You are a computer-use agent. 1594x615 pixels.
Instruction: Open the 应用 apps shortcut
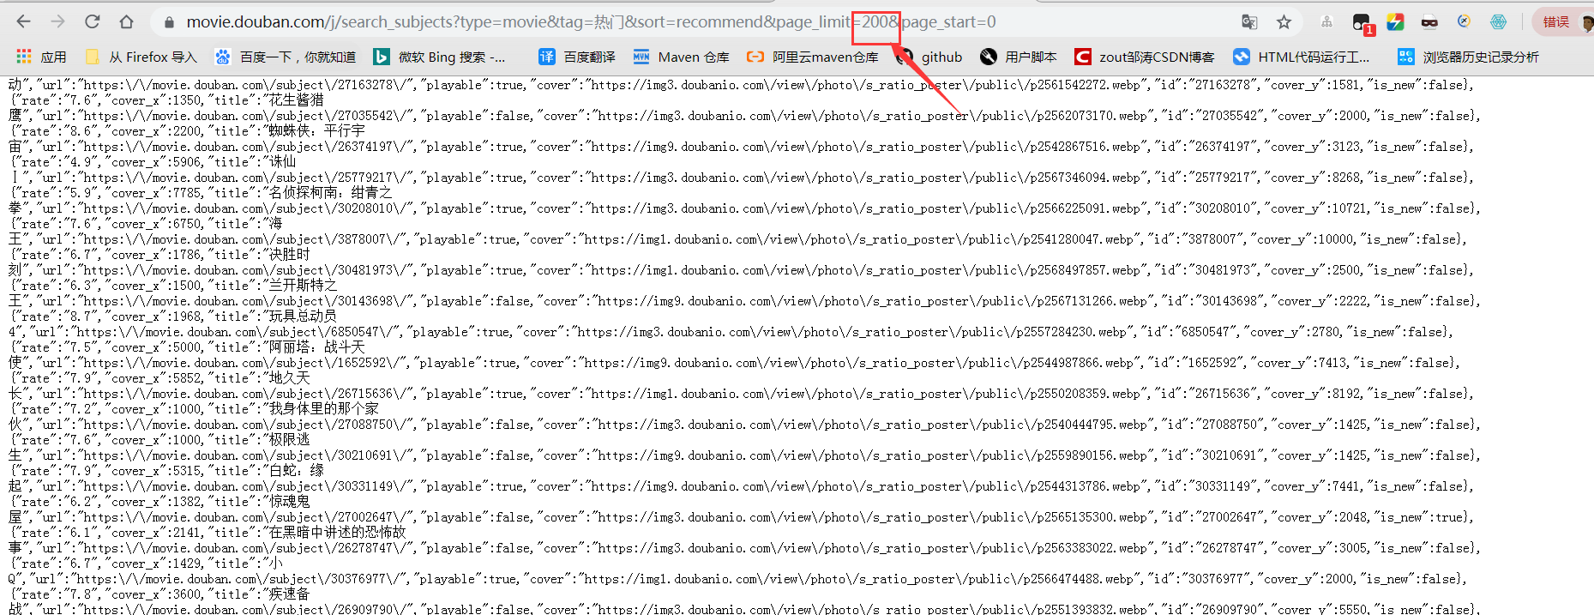41,57
